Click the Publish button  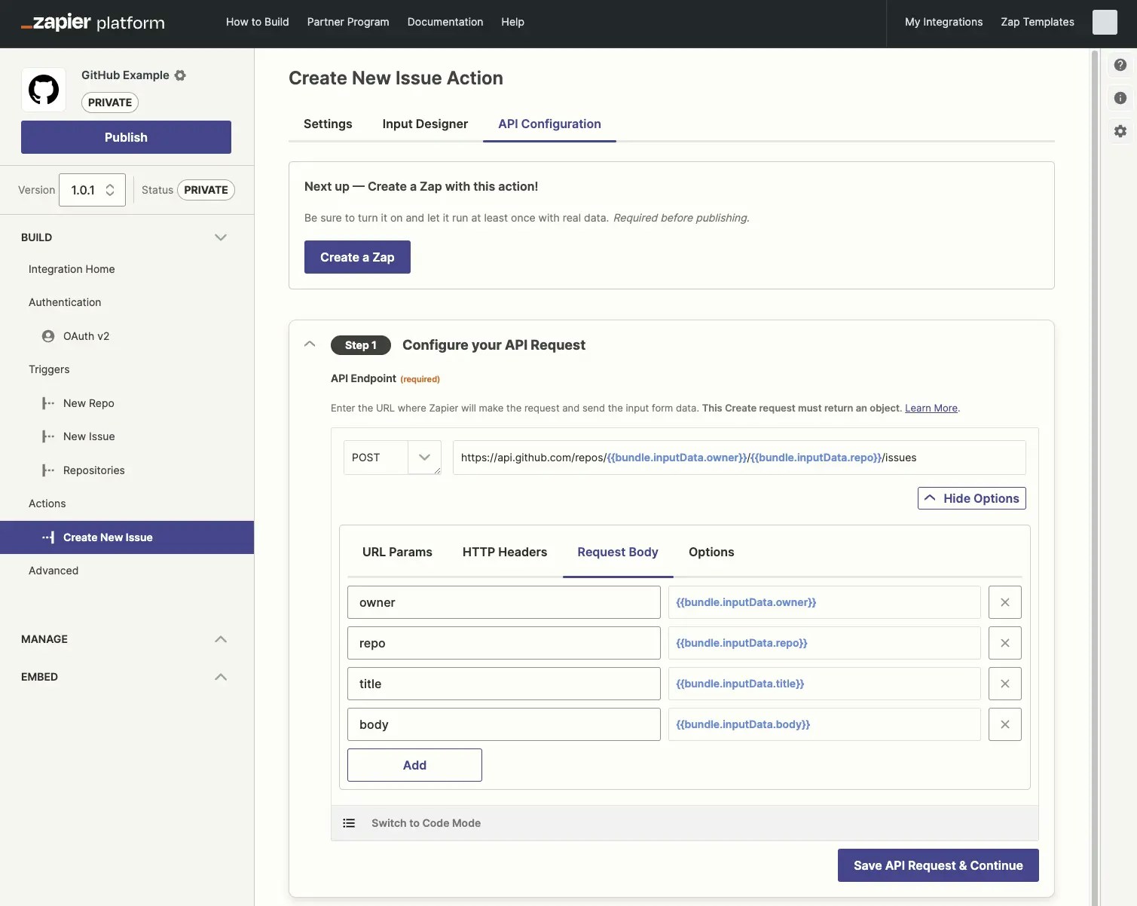126,137
